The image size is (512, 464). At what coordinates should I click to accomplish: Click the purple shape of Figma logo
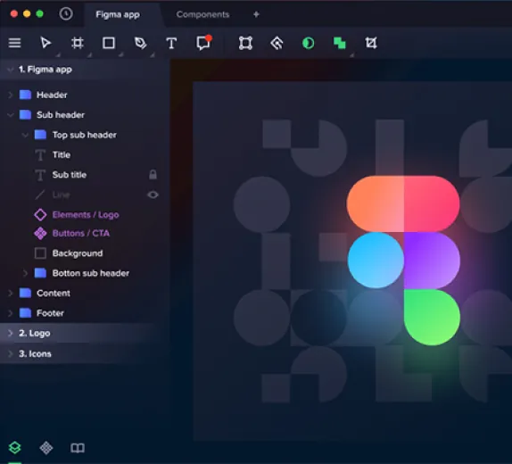coord(432,261)
